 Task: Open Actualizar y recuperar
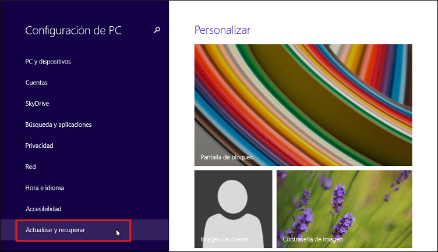click(x=84, y=230)
